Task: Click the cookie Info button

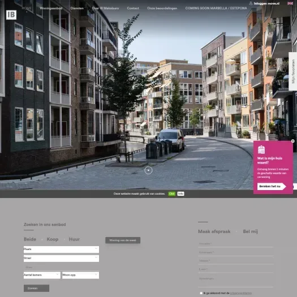Action: coord(180,193)
